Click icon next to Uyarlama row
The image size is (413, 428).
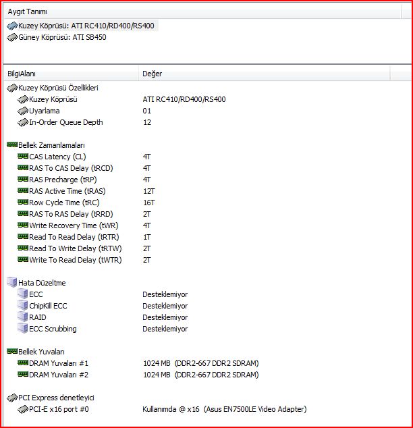[x=23, y=111]
